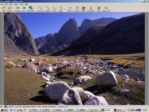The width and height of the screenshot is (149, 112).
Task: Open the Help menu
Action: click(27, 4)
